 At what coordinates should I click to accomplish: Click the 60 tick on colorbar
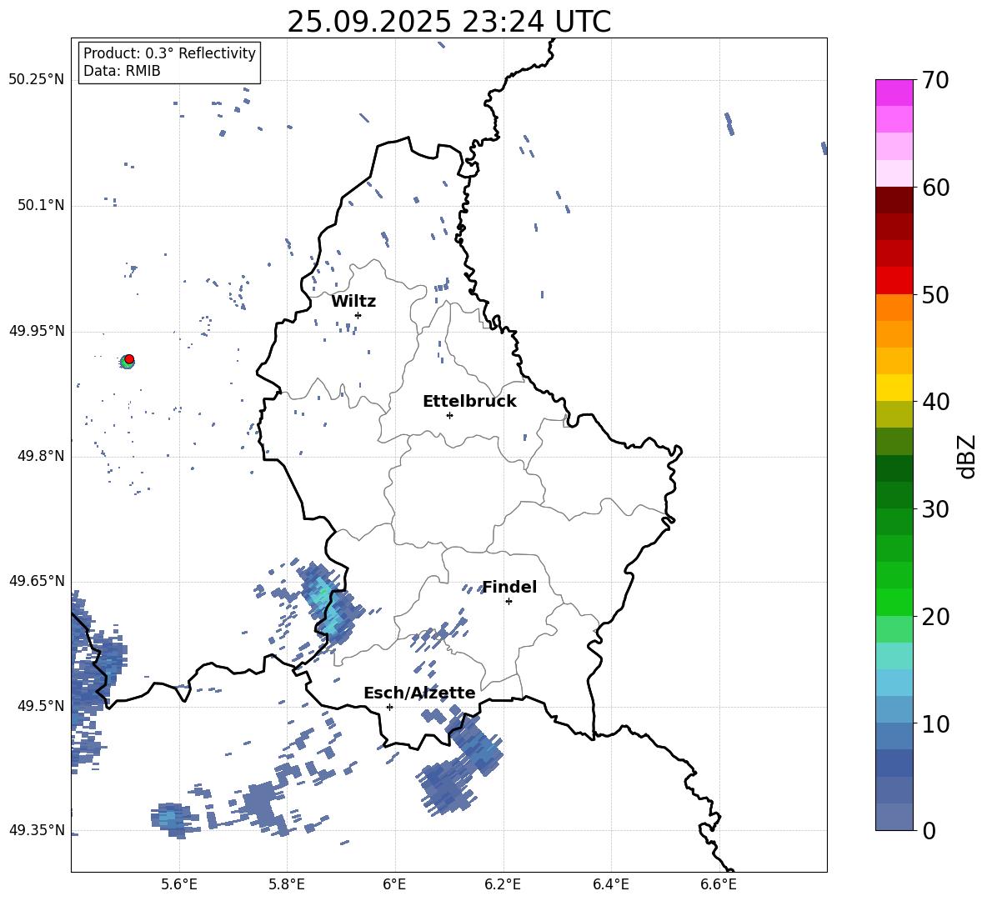(935, 188)
